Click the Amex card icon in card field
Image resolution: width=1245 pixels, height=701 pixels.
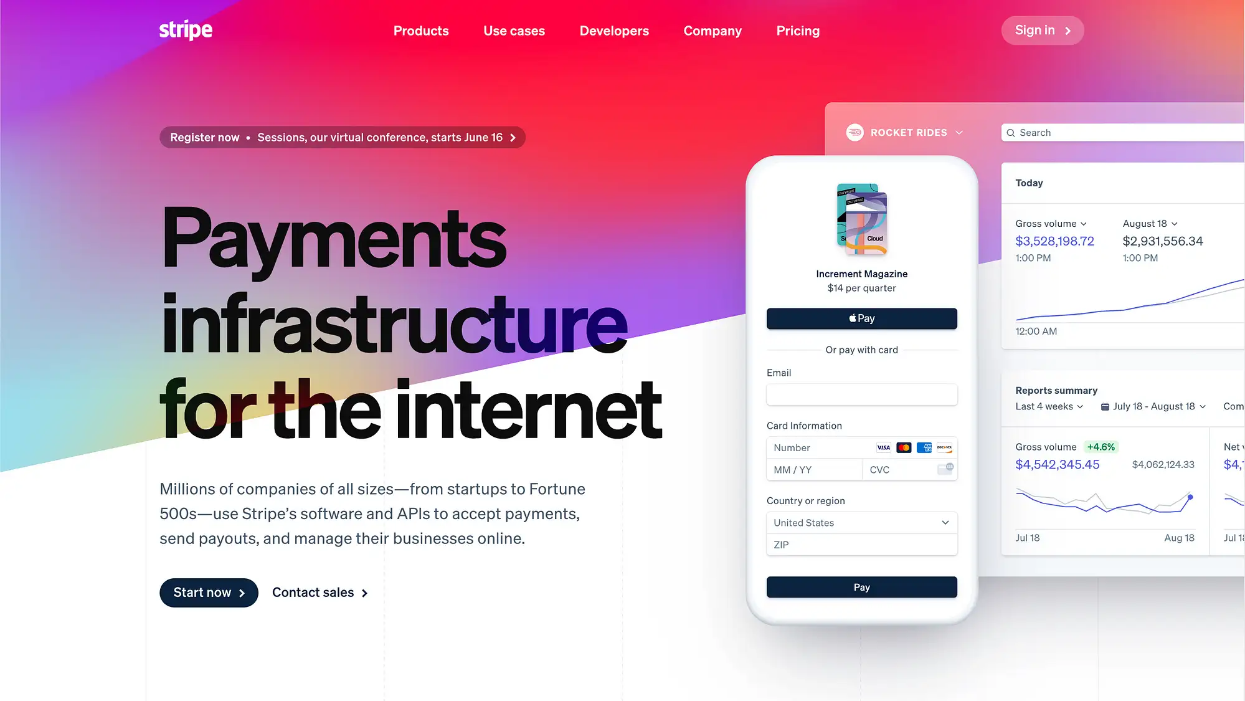pos(924,447)
